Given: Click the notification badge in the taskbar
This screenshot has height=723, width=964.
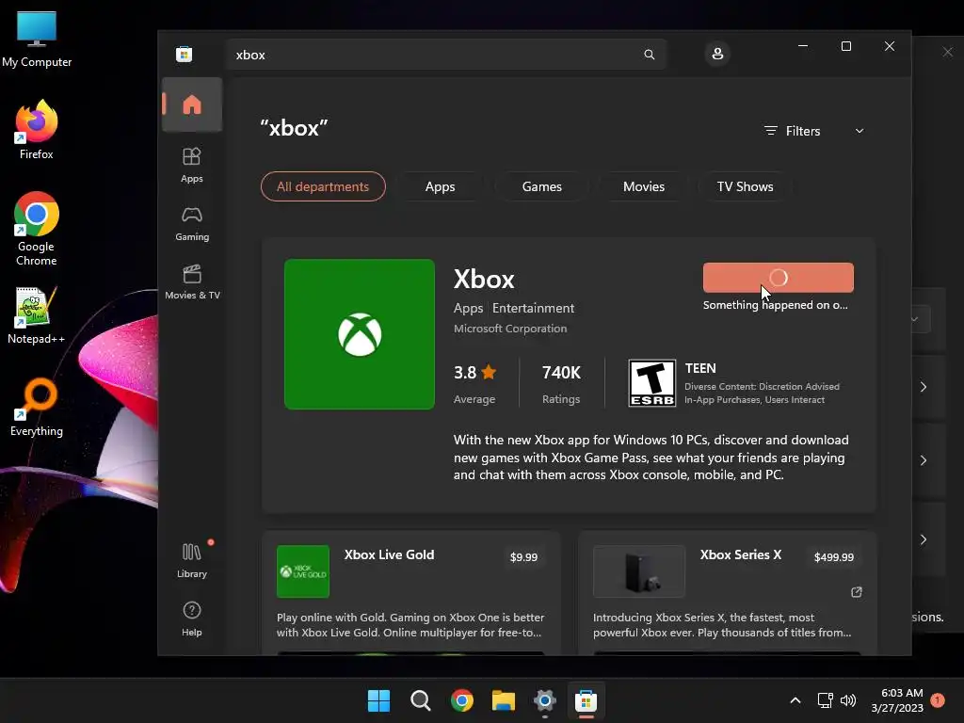Looking at the screenshot, I should [x=938, y=700].
